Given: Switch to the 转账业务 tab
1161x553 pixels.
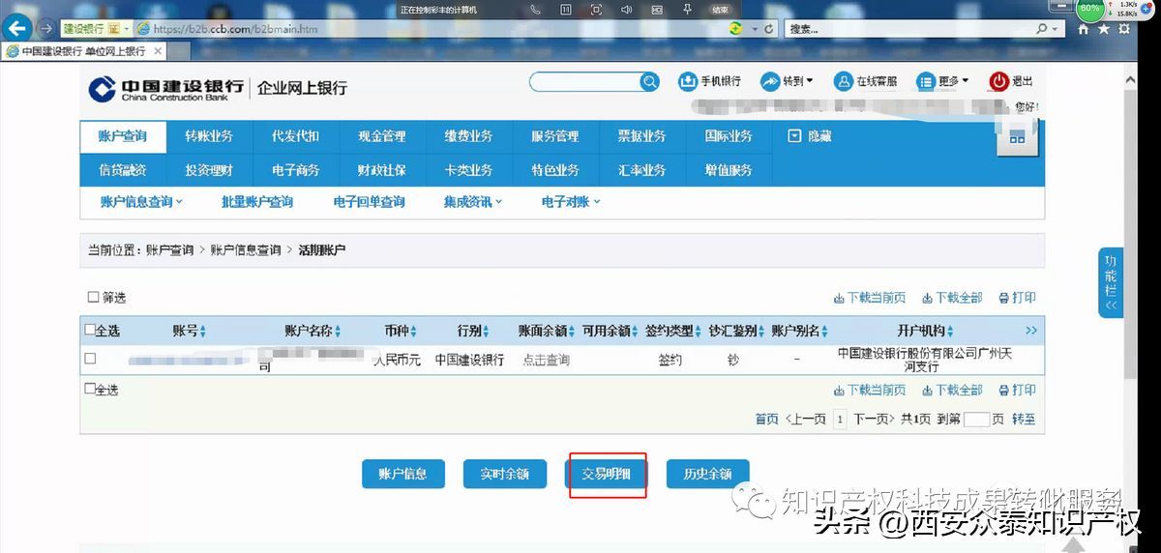Looking at the screenshot, I should (x=209, y=136).
